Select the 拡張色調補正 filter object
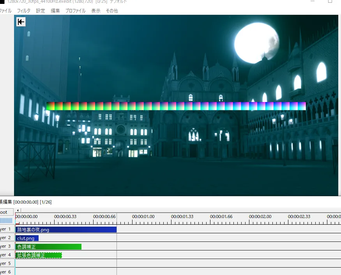The width and height of the screenshot is (341, 275). pyautogui.click(x=38, y=255)
